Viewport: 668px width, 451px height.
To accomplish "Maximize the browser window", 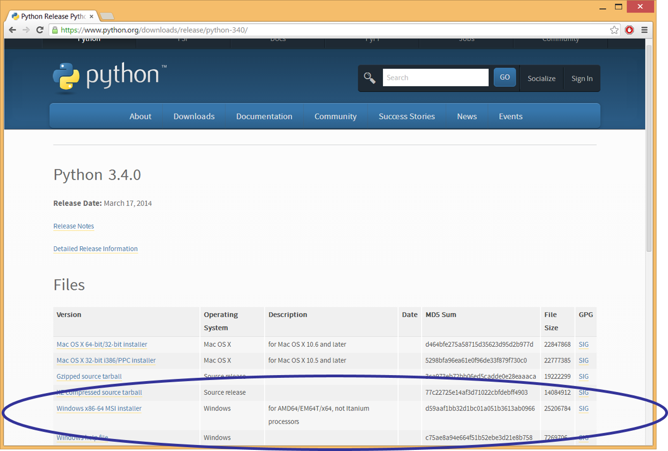I will (x=618, y=7).
